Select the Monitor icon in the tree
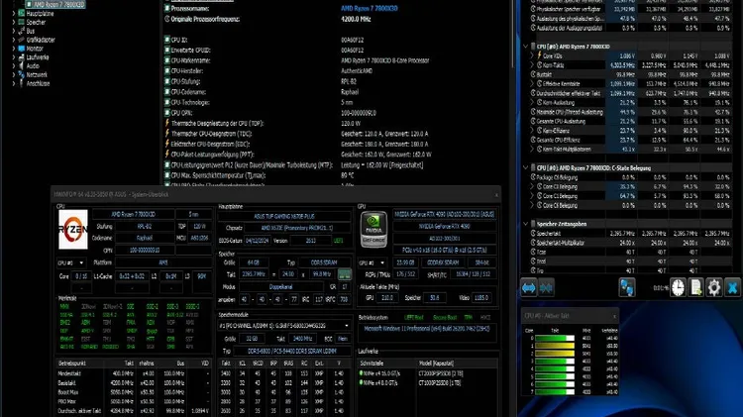The width and height of the screenshot is (743, 417). click(x=22, y=48)
